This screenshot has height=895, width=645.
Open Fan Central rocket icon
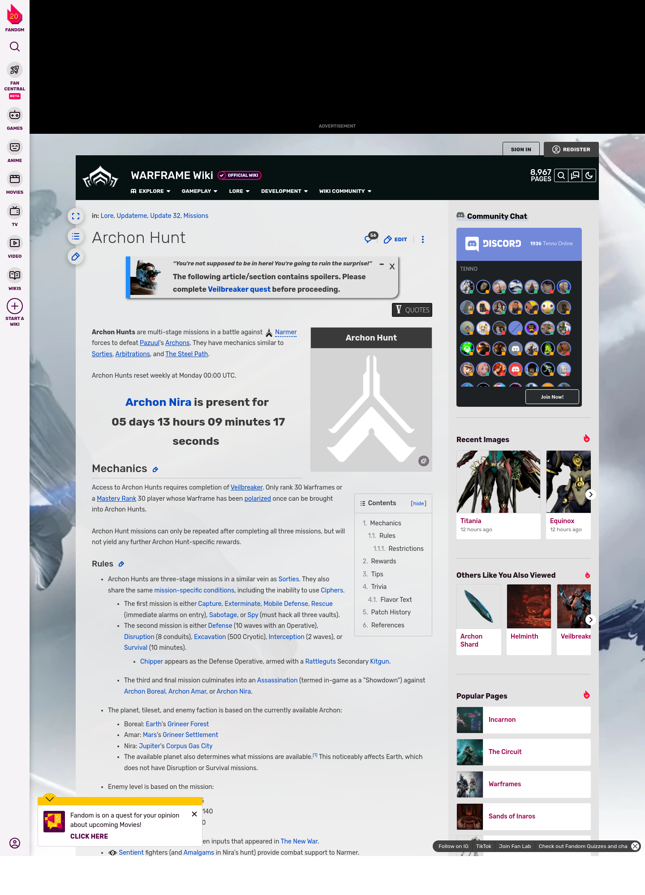click(x=15, y=70)
